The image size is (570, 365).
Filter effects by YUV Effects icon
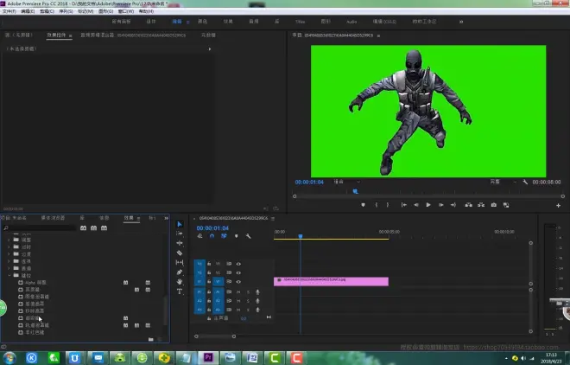104,227
